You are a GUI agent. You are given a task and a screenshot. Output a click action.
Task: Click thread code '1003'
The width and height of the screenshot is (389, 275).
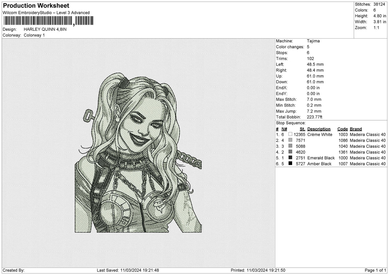coord(343,134)
